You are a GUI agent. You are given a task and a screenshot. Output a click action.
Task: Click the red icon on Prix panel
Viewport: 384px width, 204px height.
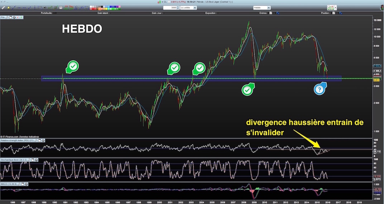[x=18, y=18]
